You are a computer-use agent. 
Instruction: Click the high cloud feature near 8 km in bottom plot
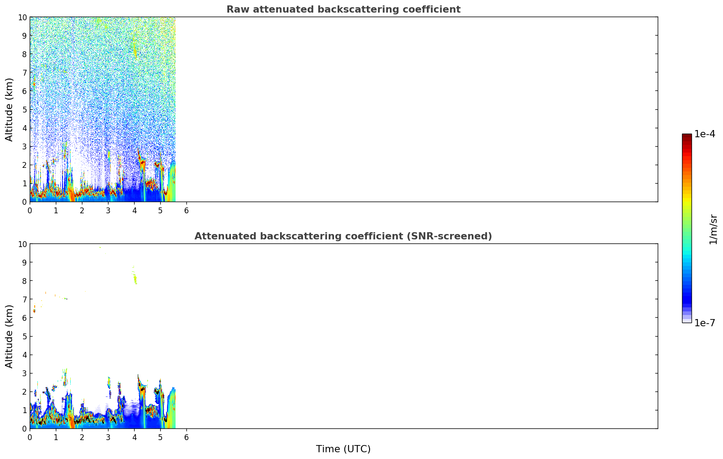coord(135,275)
